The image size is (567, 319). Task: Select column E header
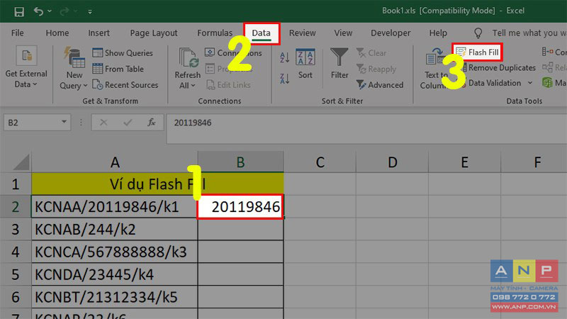[x=465, y=162]
